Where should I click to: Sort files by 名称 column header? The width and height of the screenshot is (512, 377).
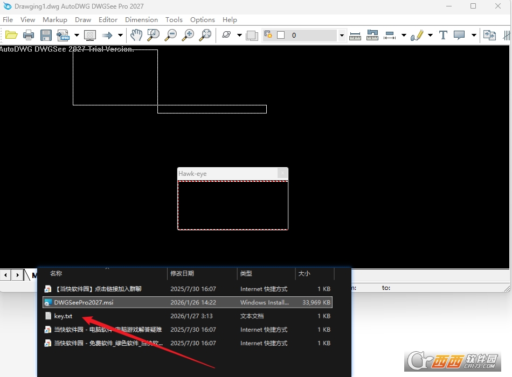(56, 273)
